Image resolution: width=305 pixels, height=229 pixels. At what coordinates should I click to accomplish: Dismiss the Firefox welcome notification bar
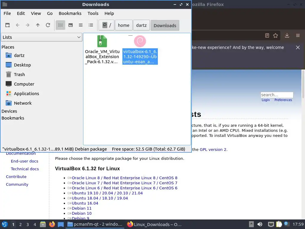pos(298,47)
